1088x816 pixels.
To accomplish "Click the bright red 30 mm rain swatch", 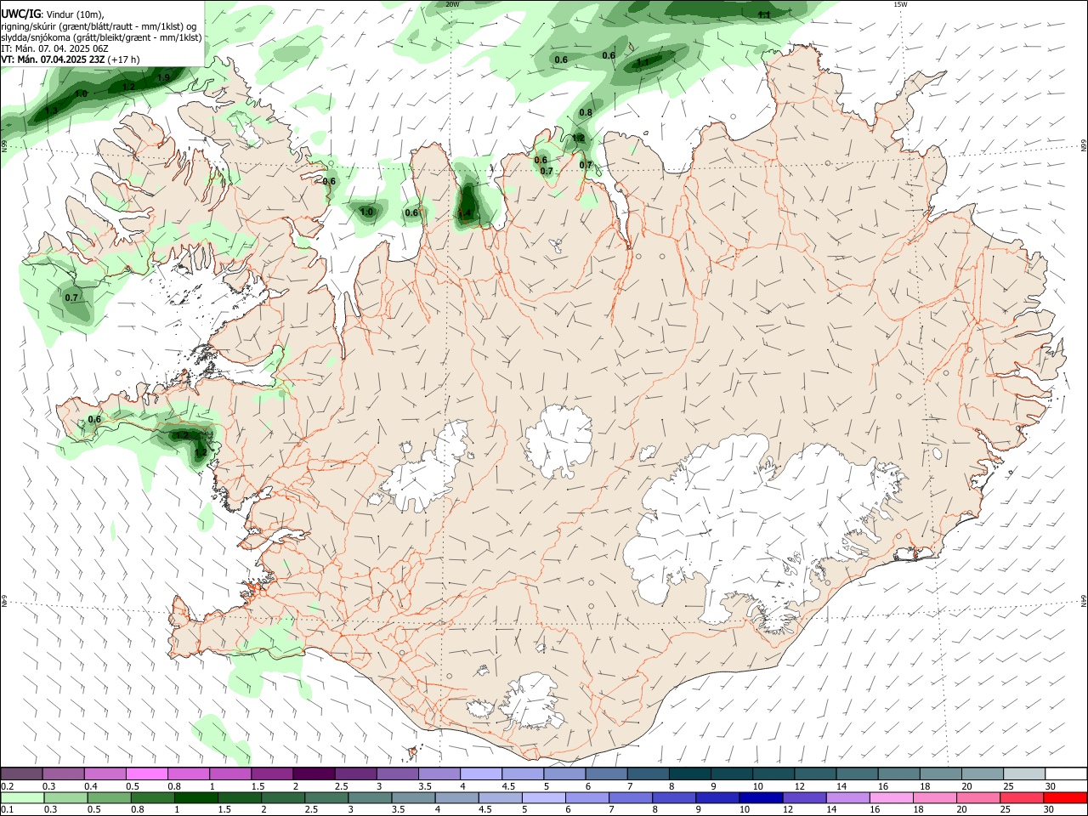I will tap(1065, 797).
